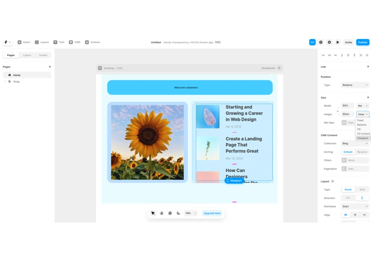The width and height of the screenshot is (371, 259).
Task: Click 'Starting and Growing a Career' title
Action: [x=244, y=113]
